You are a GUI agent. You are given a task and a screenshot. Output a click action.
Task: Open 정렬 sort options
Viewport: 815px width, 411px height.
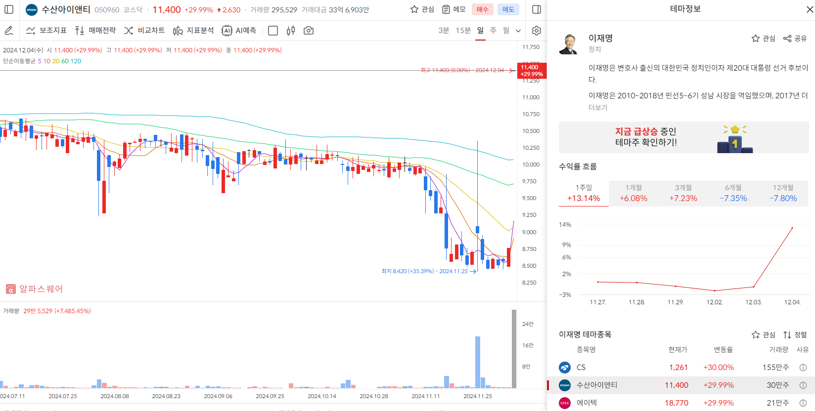(795, 335)
